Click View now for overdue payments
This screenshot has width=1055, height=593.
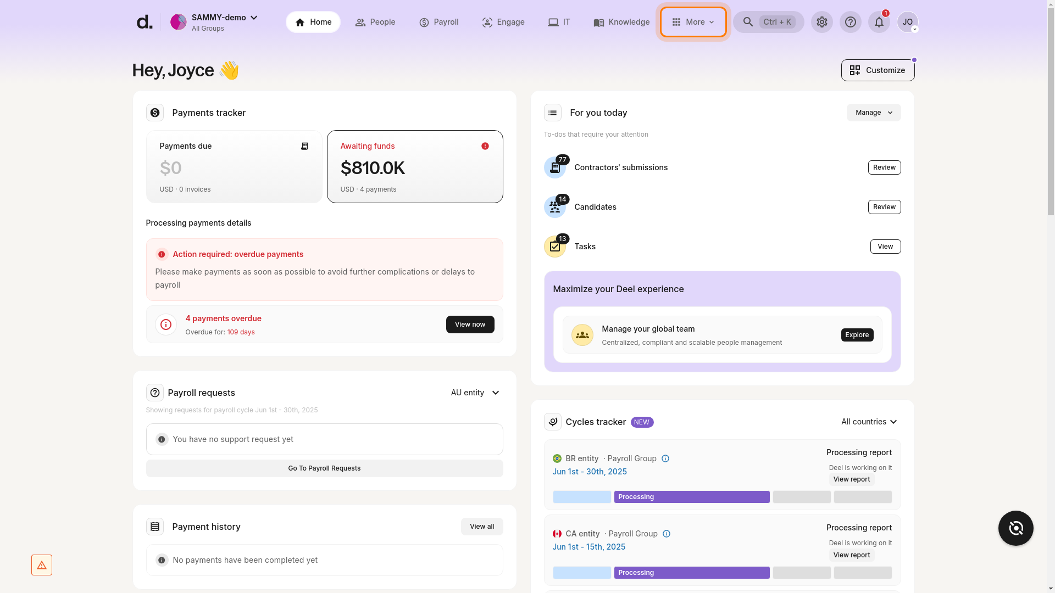pos(470,325)
